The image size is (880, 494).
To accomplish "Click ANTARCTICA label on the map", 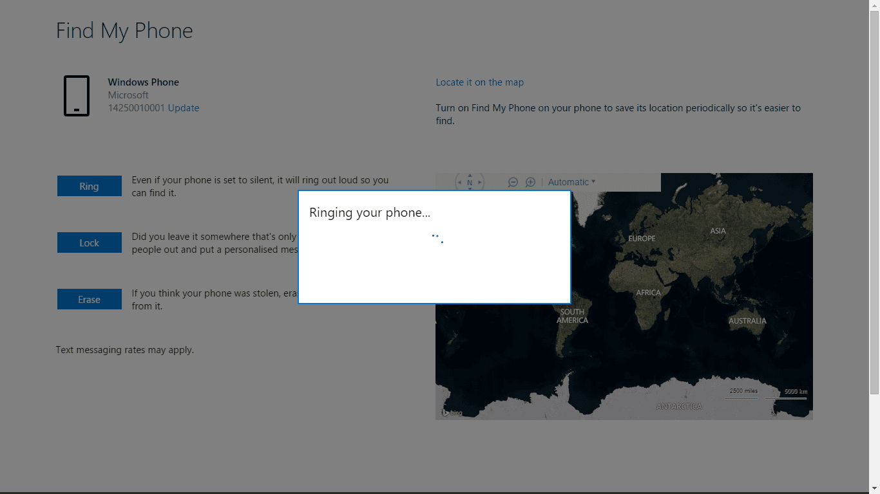I will [679, 407].
